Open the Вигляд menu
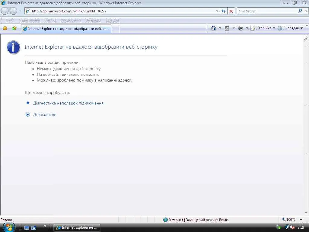This screenshot has width=309, height=232. pos(50,20)
